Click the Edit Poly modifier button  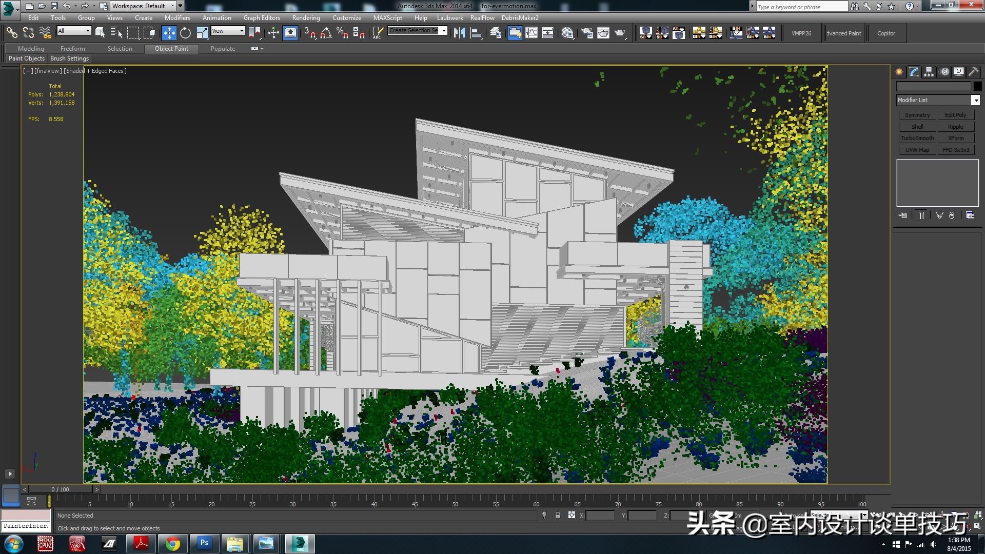click(955, 115)
